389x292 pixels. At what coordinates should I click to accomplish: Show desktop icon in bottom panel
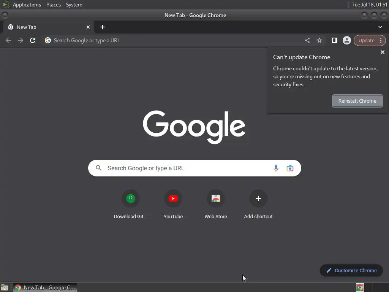tap(5, 287)
